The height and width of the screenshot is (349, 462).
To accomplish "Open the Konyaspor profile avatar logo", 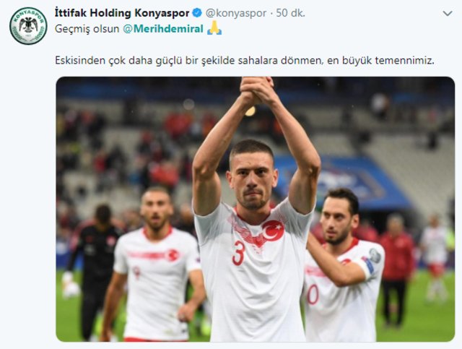I will click(x=28, y=26).
